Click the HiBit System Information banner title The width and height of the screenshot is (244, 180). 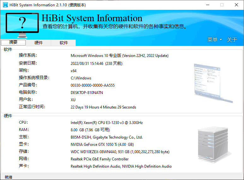tap(92, 18)
